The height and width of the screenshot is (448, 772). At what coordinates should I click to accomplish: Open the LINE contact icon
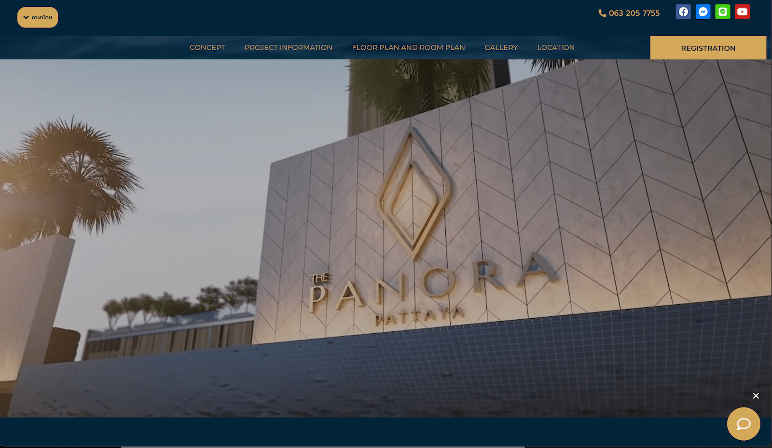tap(723, 12)
